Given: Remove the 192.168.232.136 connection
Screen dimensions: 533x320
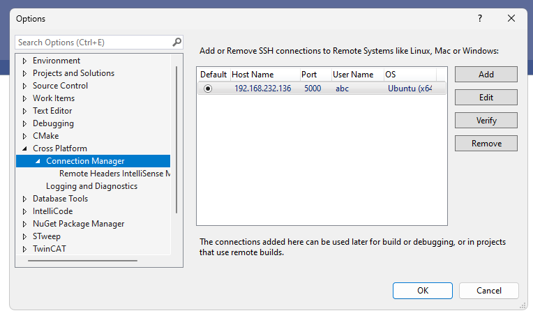Looking at the screenshot, I should pos(486,144).
